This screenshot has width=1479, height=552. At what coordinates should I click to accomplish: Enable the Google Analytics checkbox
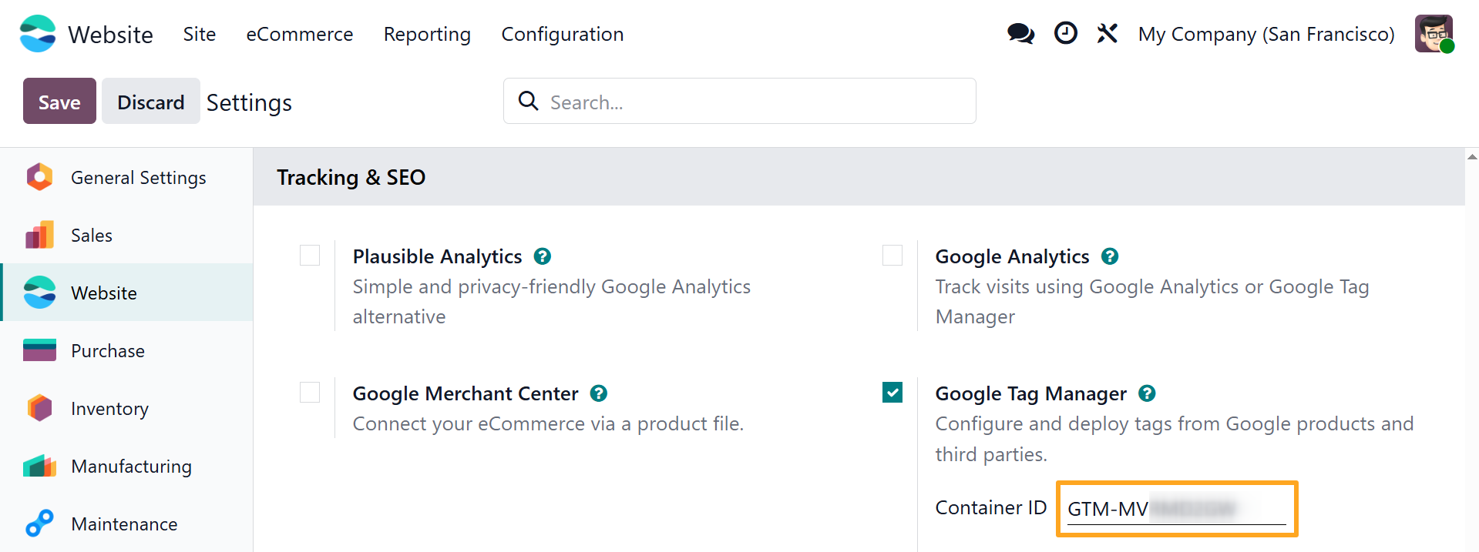coord(892,255)
